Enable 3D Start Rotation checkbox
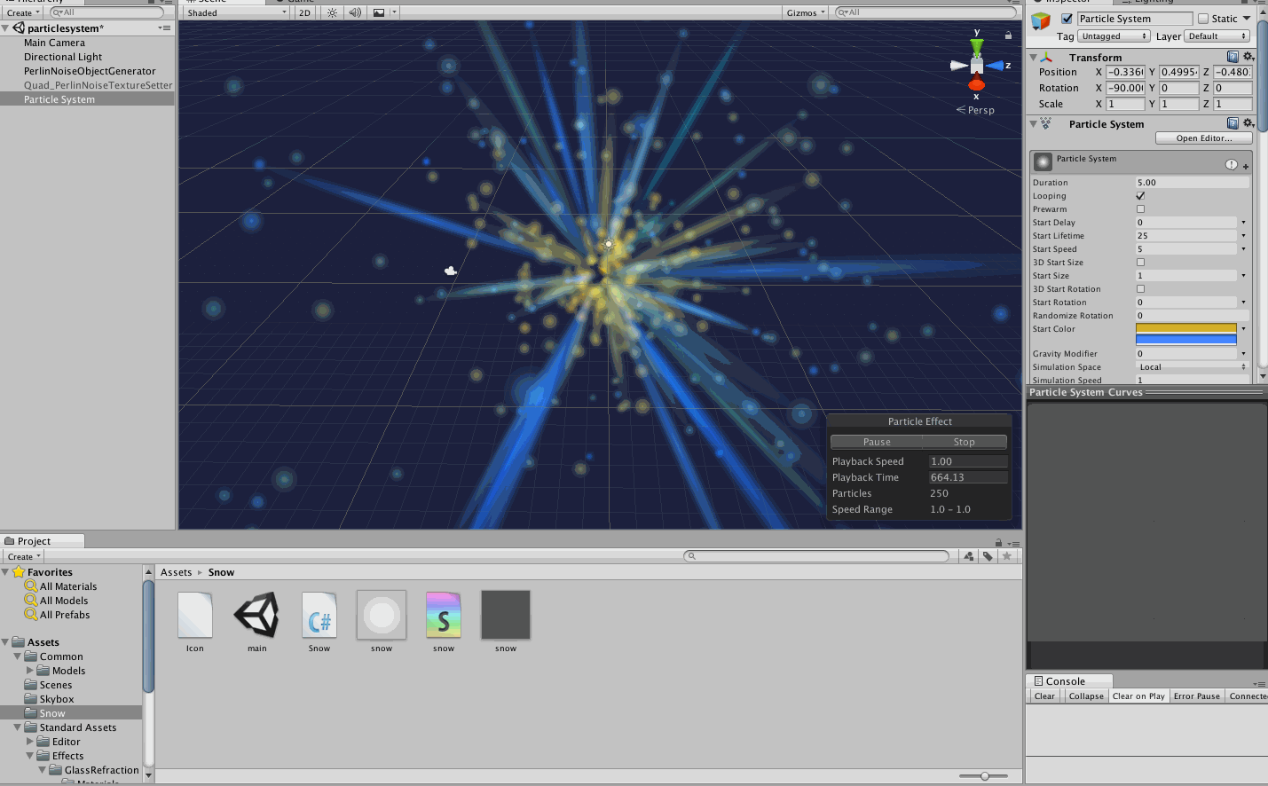Viewport: 1268px width, 786px height. coord(1140,289)
